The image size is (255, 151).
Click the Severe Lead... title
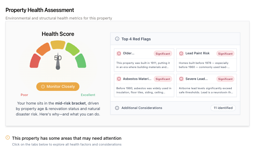(x=196, y=79)
